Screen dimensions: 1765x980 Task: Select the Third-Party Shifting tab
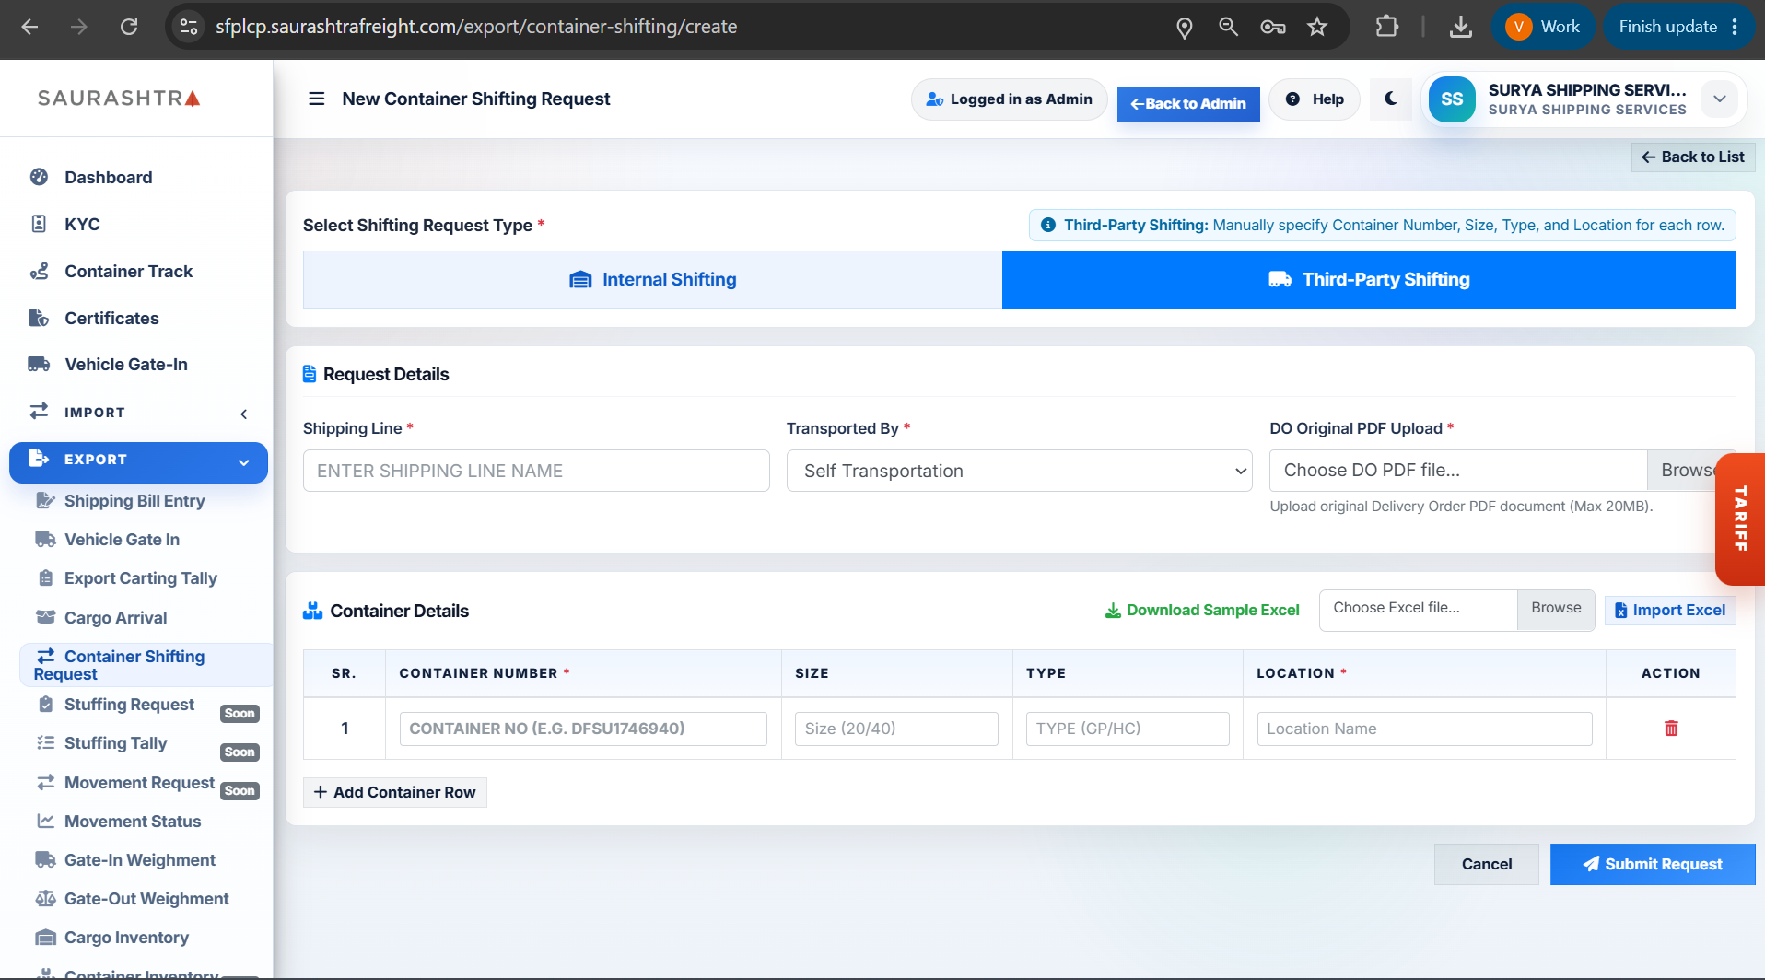tap(1369, 279)
